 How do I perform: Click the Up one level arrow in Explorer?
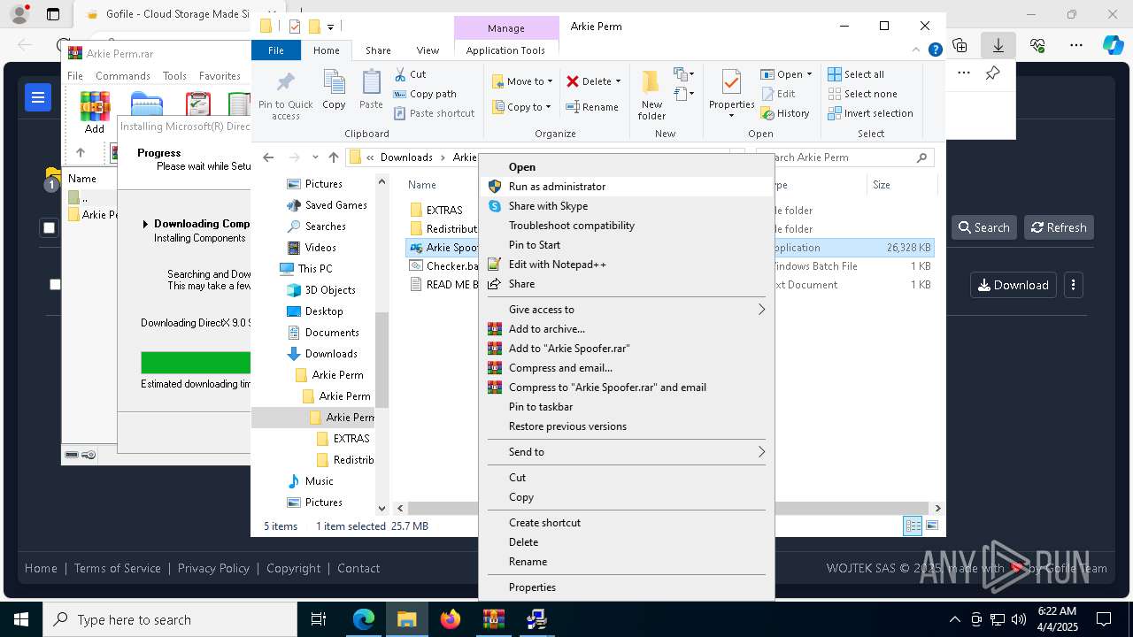pos(333,157)
